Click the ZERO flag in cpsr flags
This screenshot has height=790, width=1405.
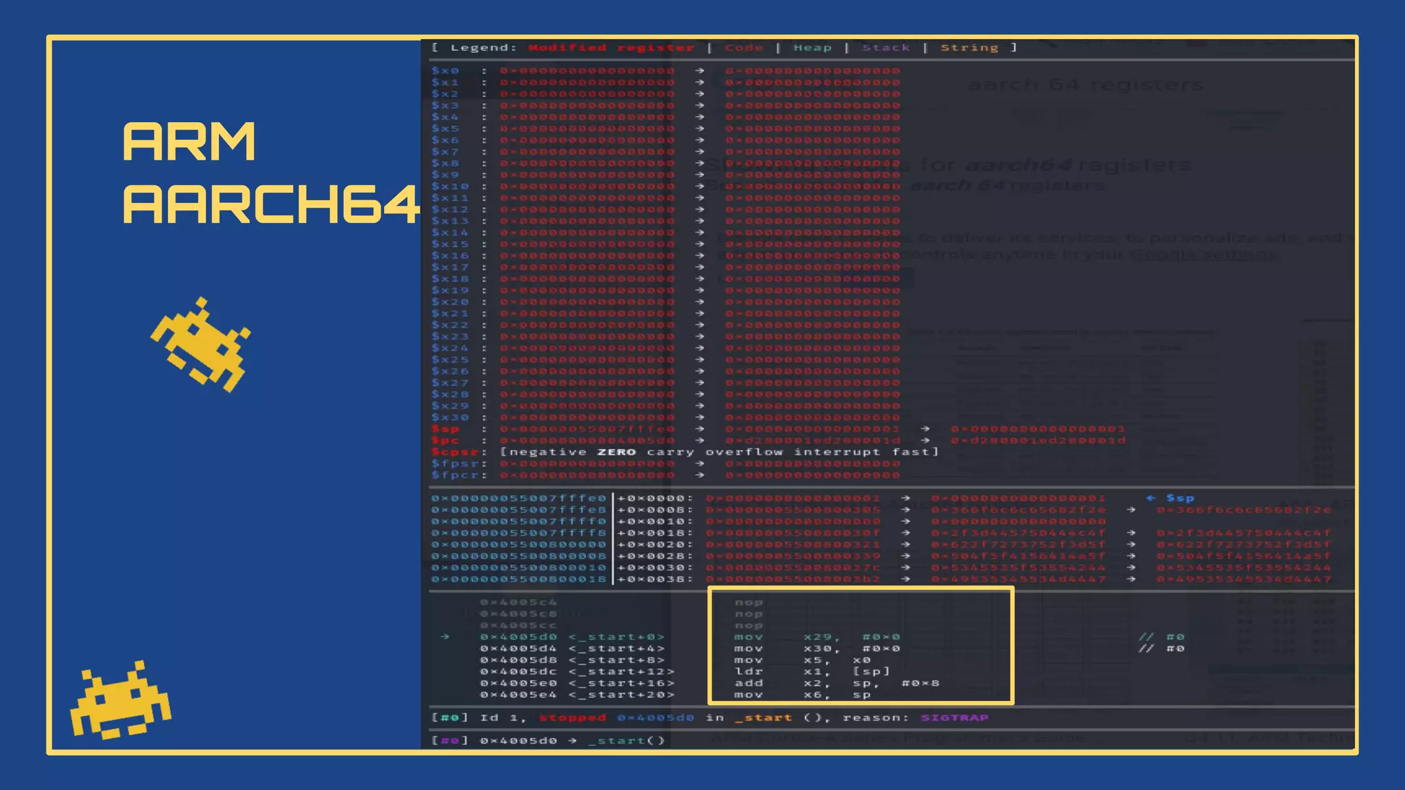coord(616,452)
